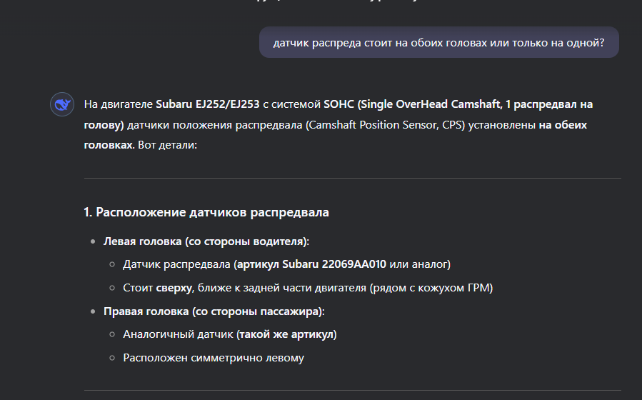Click the DeepSeek whale avatar icon

pos(62,104)
